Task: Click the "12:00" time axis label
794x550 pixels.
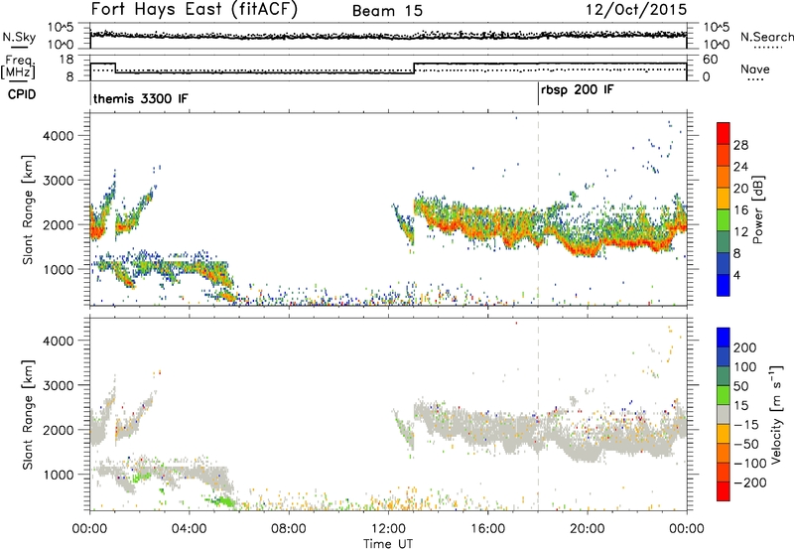Action: point(388,529)
